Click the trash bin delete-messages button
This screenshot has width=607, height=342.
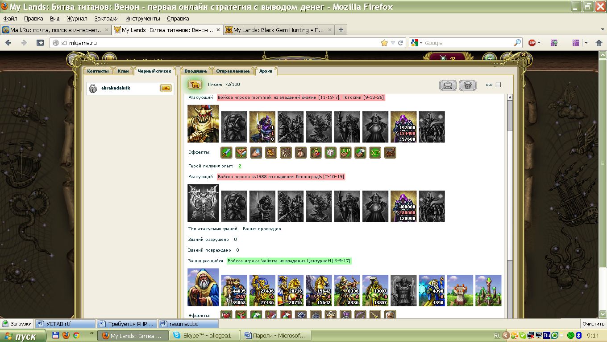[468, 85]
